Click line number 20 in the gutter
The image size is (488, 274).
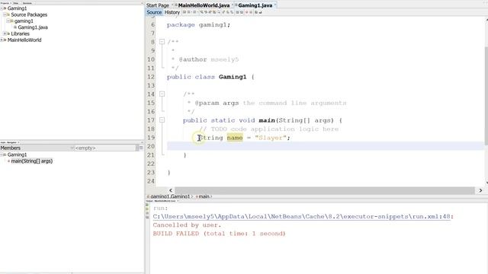(x=151, y=146)
